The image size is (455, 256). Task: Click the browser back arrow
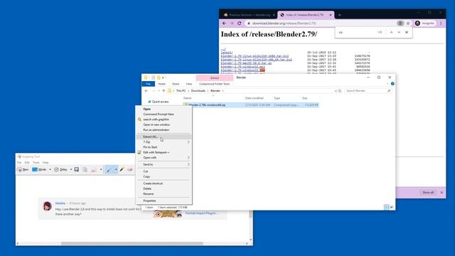coord(224,23)
